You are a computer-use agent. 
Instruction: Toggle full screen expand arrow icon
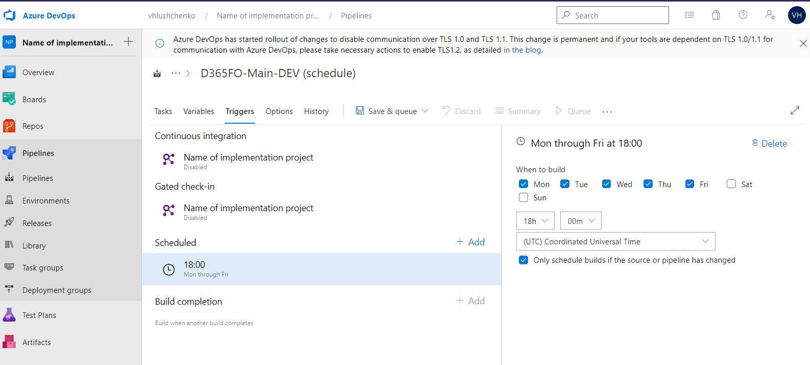tap(795, 110)
